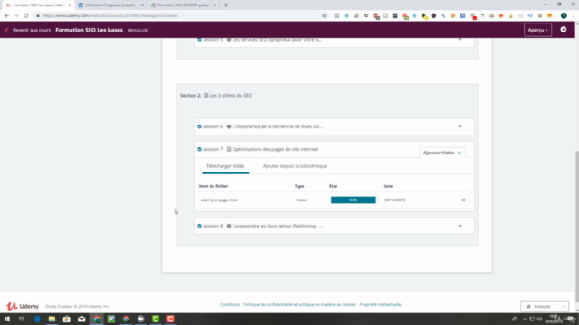579x325 pixels.
Task: Click Revenir aux cours link
Action: [x=32, y=30]
